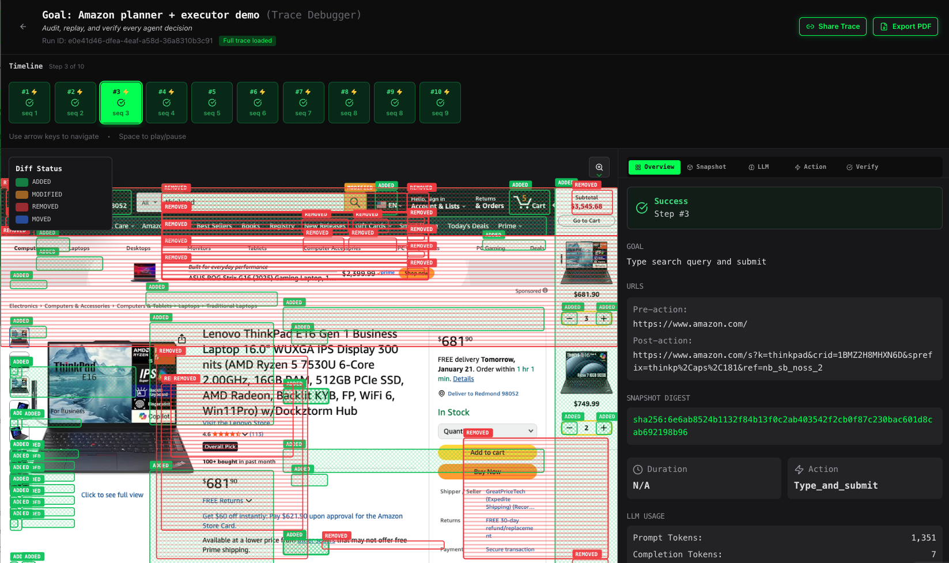This screenshot has width=949, height=563.
Task: Click the Export PDF button
Action: pos(905,27)
